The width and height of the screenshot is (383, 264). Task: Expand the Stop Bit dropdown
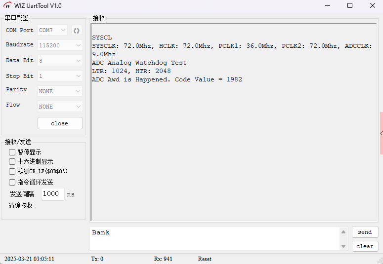point(60,76)
